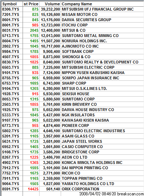Click symbol 4507.TYS for Shionogi
Viewport: 144px width, 196px height.
[x=11, y=57]
